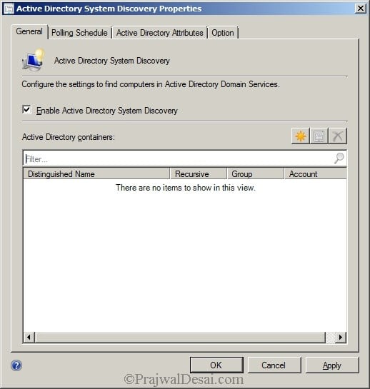Confirm with the OK button

click(x=216, y=365)
